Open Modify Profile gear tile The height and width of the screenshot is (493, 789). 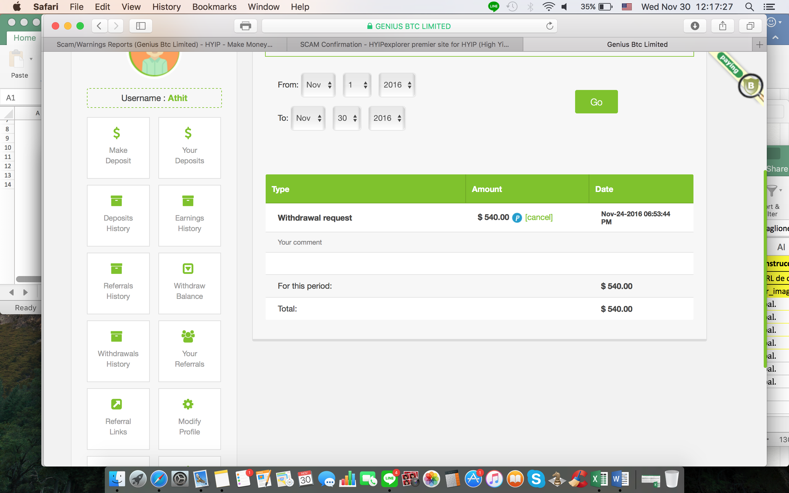click(190, 419)
